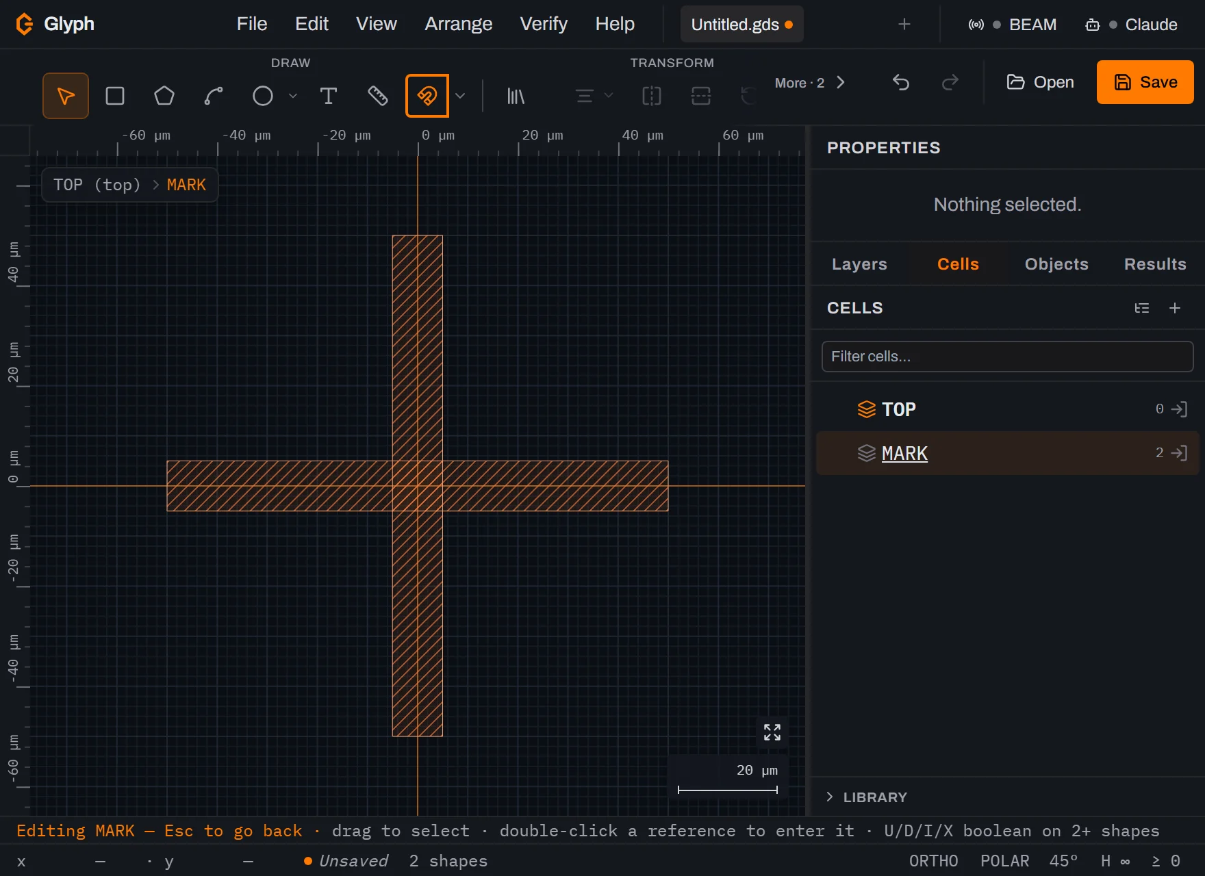Toggle the cell tree view icon

[x=1142, y=308]
